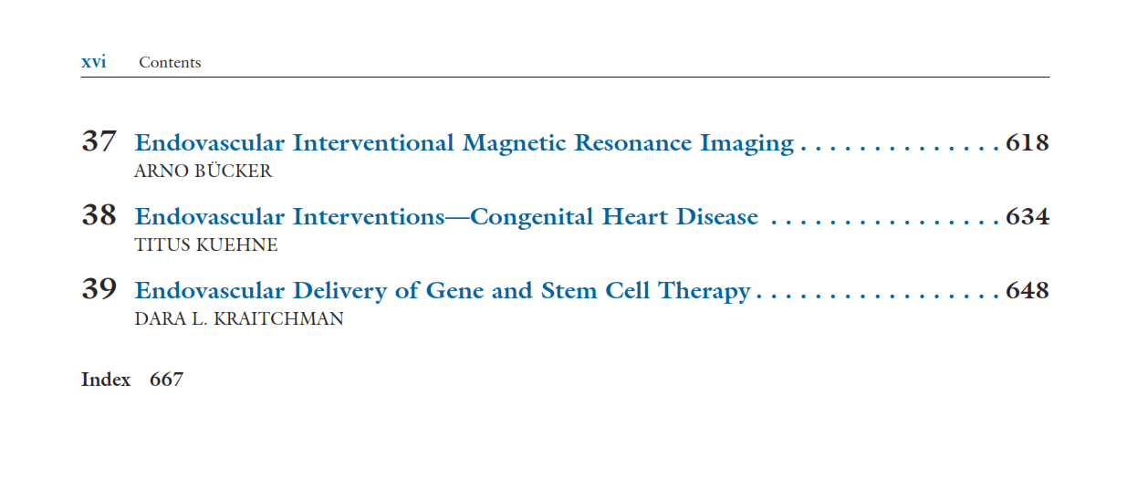Screen dimensions: 1148x489
Task: Click page number 618
Action: (x=1027, y=143)
